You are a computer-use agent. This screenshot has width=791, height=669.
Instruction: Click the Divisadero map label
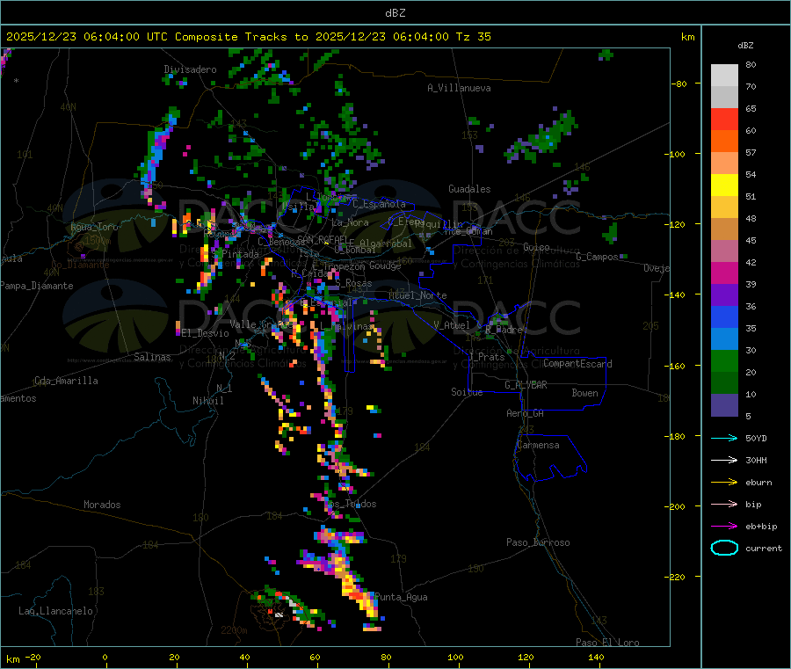tap(190, 69)
